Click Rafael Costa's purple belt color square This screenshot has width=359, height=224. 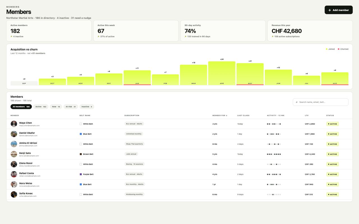pyautogui.click(x=81, y=174)
